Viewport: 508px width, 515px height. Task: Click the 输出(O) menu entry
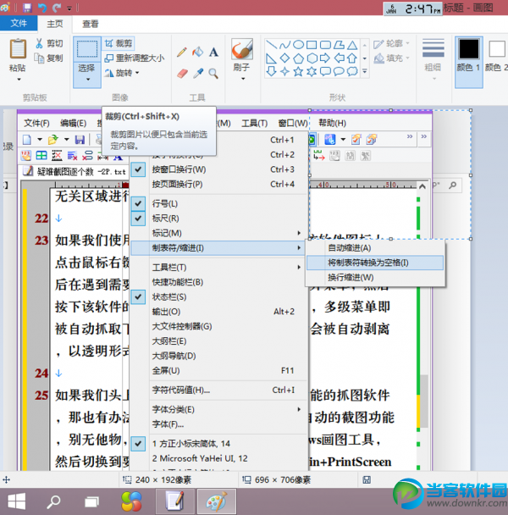[219, 312]
